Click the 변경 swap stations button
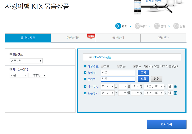Image resolution: width=192 pixels, height=134 pixels. click(156, 79)
